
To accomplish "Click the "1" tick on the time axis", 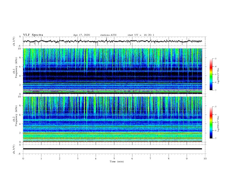I will point(41,159).
